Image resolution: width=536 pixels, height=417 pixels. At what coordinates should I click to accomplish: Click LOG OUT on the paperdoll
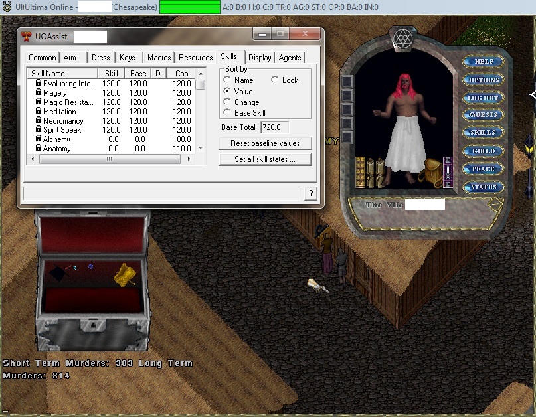click(x=483, y=98)
